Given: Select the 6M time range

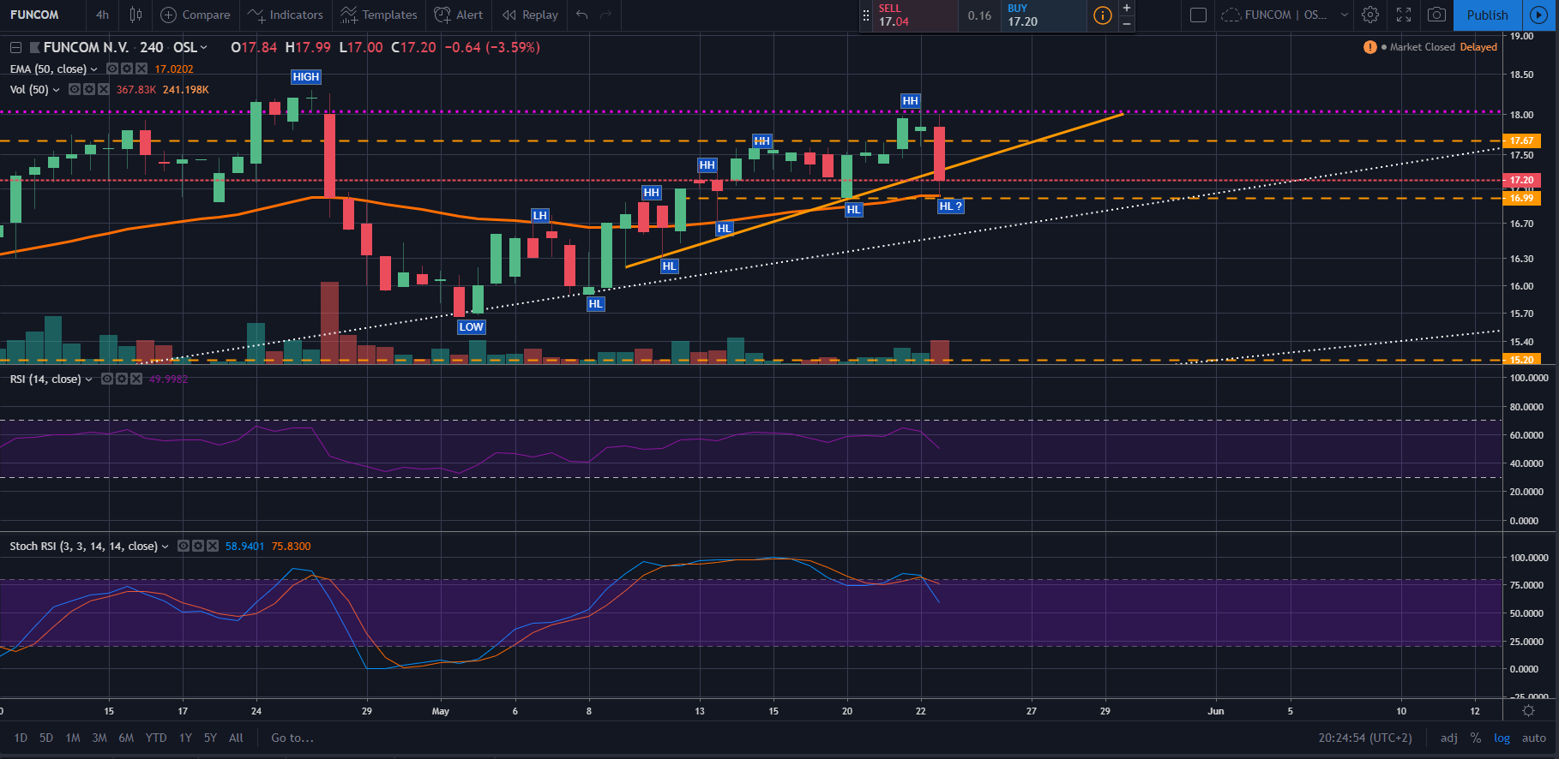Looking at the screenshot, I should [126, 738].
